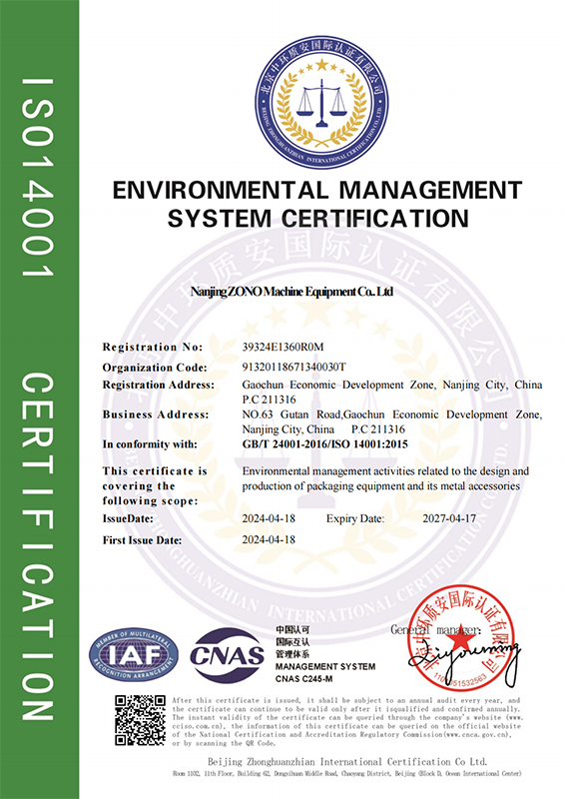Click business address 'NO.63 Gutan Road'
This screenshot has height=799, width=564.
click(x=291, y=414)
